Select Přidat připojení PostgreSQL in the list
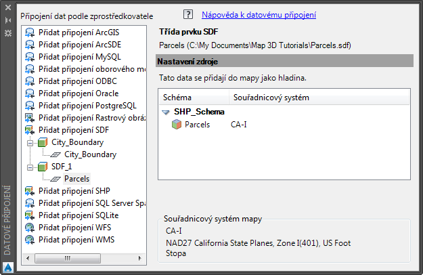This screenshot has height=275, width=423. point(87,106)
